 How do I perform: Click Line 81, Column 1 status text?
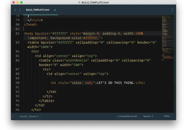coord(29,116)
